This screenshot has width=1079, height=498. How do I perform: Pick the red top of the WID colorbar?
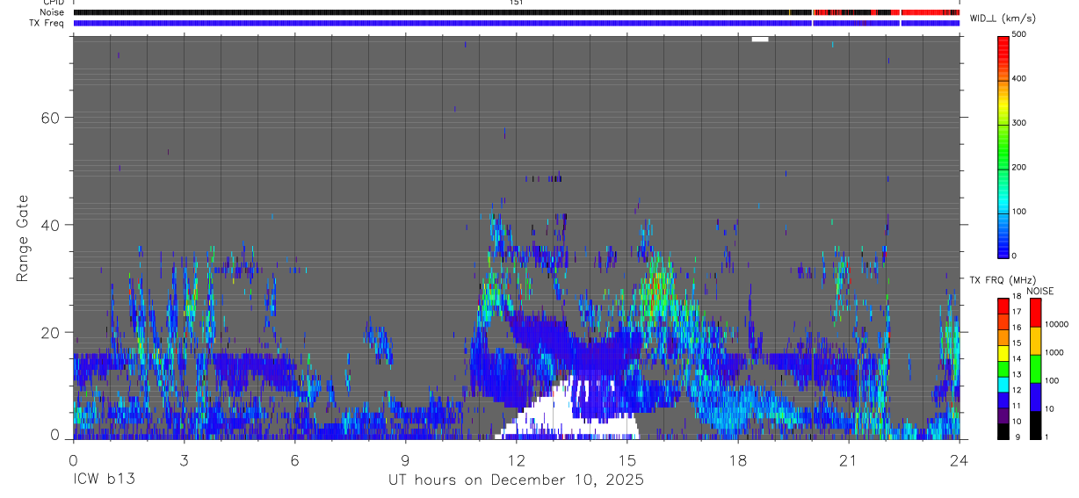point(1003,46)
